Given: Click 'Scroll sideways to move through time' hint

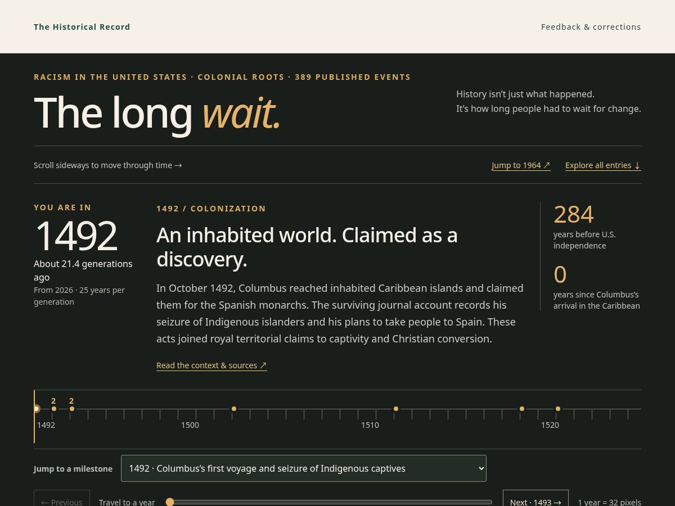Looking at the screenshot, I should coord(108,165).
